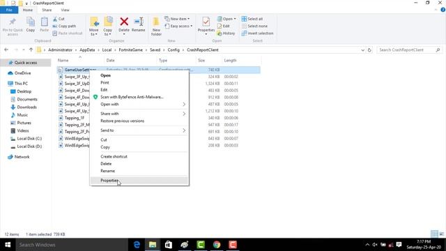Image resolution: width=446 pixels, height=251 pixels.
Task: Click Cut in the Clipboard ribbon group
Action: [59, 19]
